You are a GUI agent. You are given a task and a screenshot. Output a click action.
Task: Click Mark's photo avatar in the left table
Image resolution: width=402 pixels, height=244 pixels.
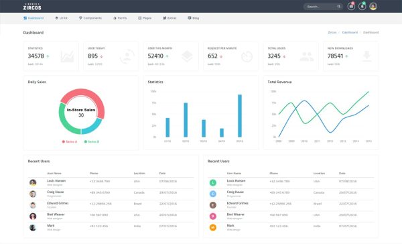[x=33, y=228]
